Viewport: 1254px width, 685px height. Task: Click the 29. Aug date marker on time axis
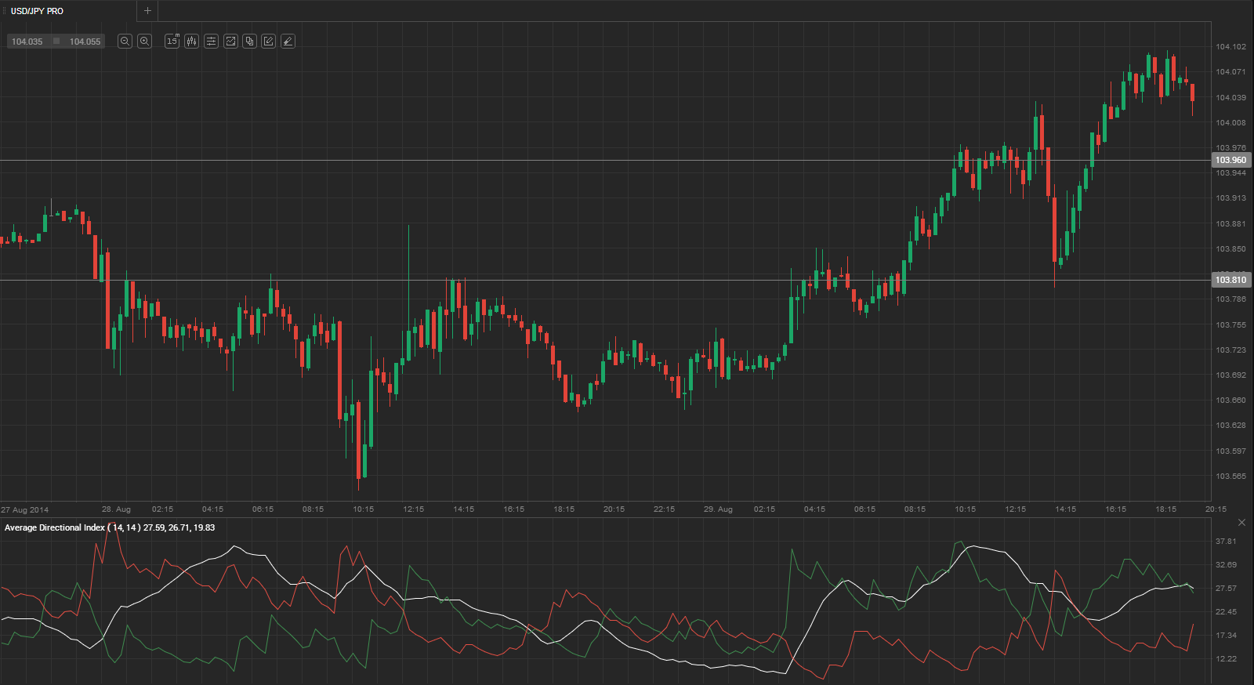[718, 509]
